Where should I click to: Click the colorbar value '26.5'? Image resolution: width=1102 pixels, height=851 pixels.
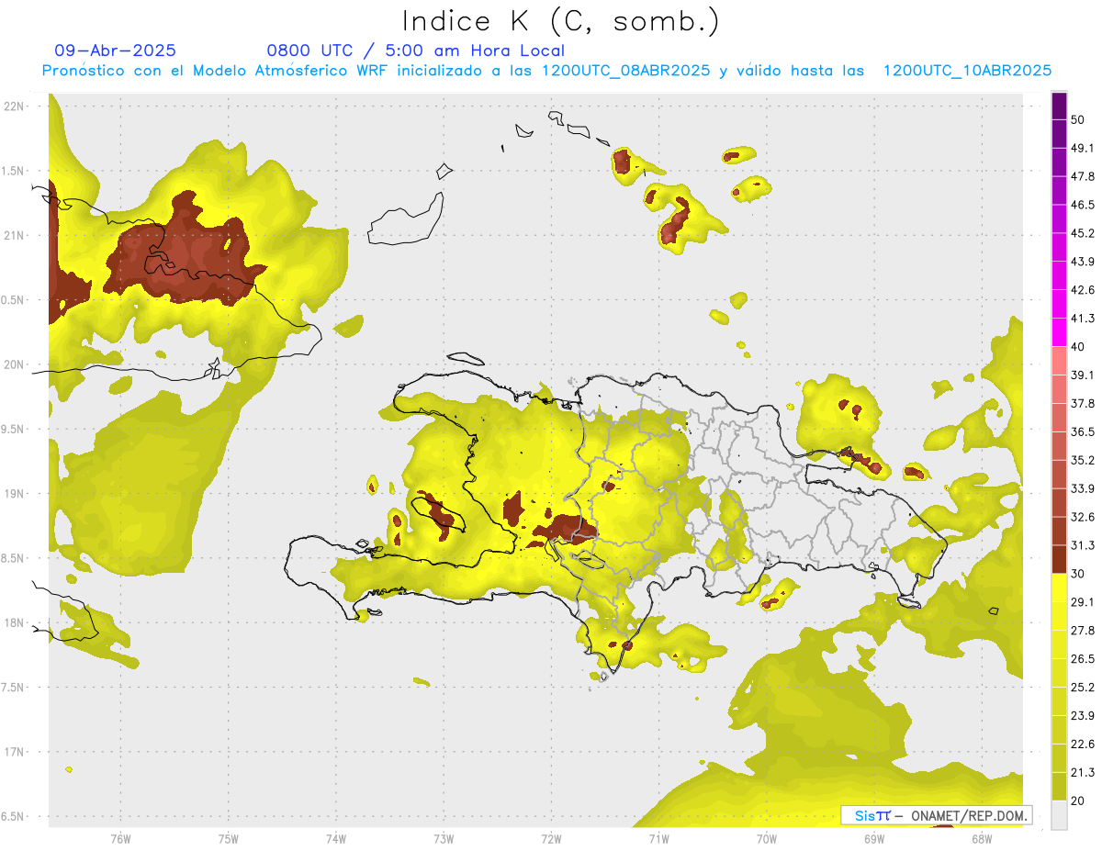1083,659
